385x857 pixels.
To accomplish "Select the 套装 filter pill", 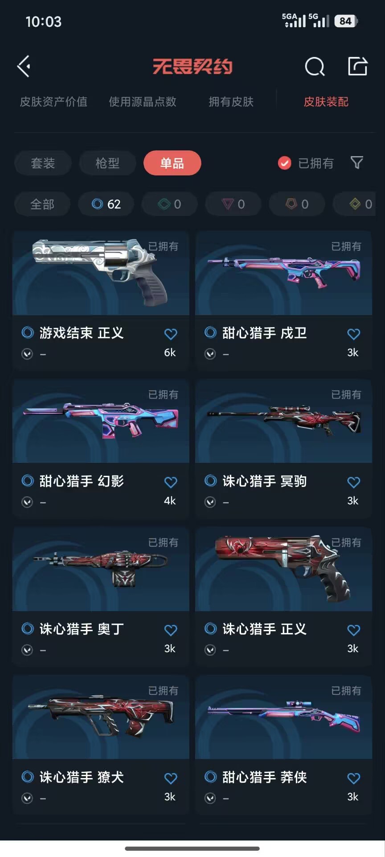I will [43, 163].
